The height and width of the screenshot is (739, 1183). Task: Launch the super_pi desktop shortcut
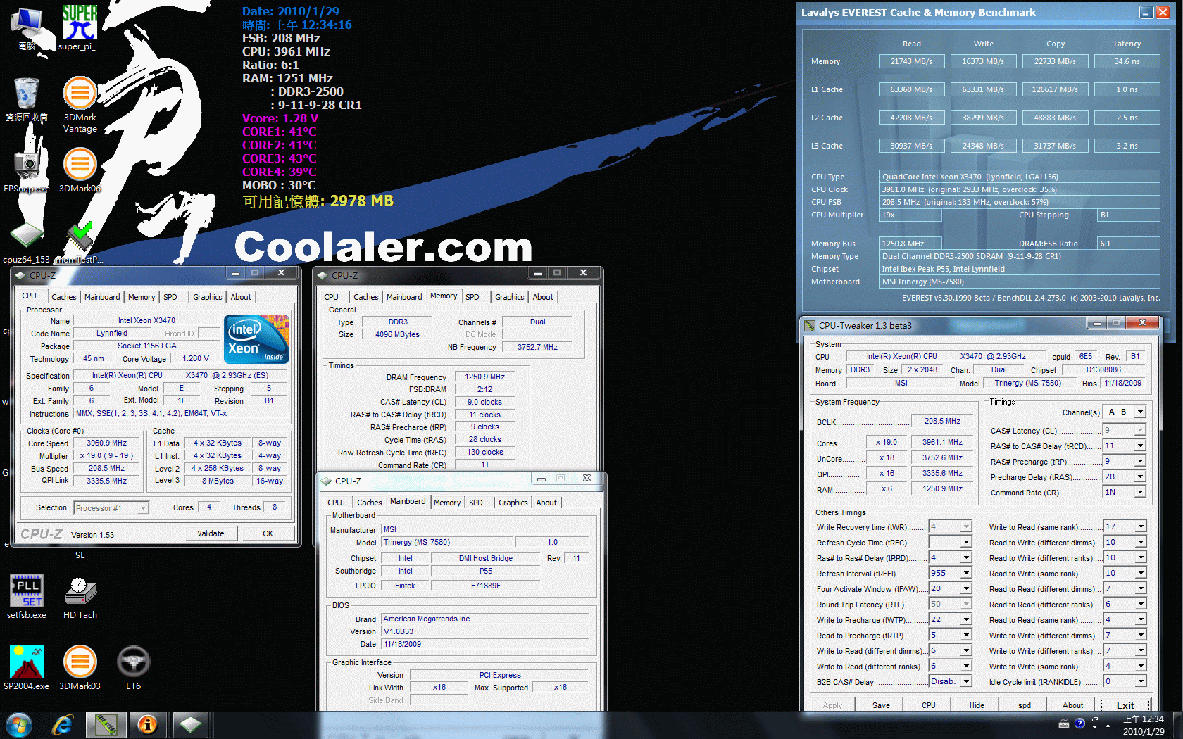pos(80,28)
